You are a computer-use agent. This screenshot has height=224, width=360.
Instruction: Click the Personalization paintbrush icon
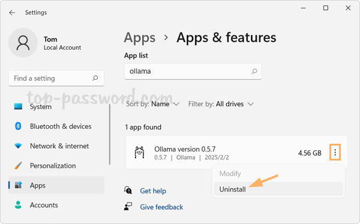18,165
